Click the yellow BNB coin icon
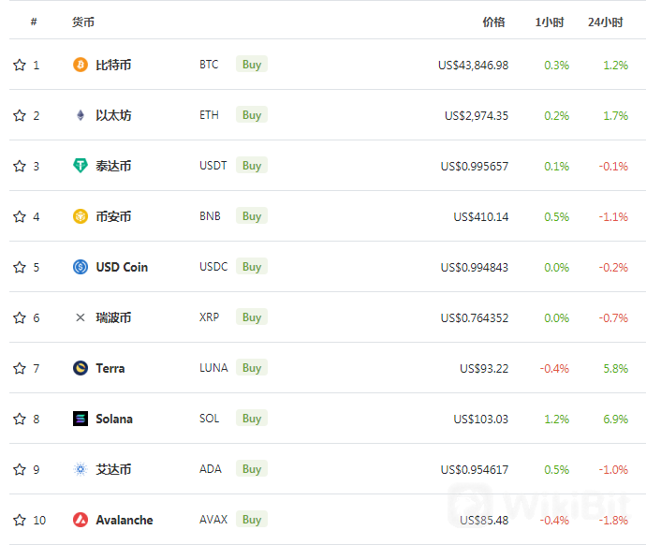 coord(81,216)
